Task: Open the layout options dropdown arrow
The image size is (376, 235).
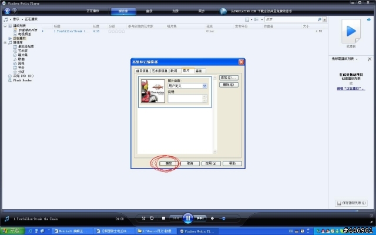Action: (251, 19)
